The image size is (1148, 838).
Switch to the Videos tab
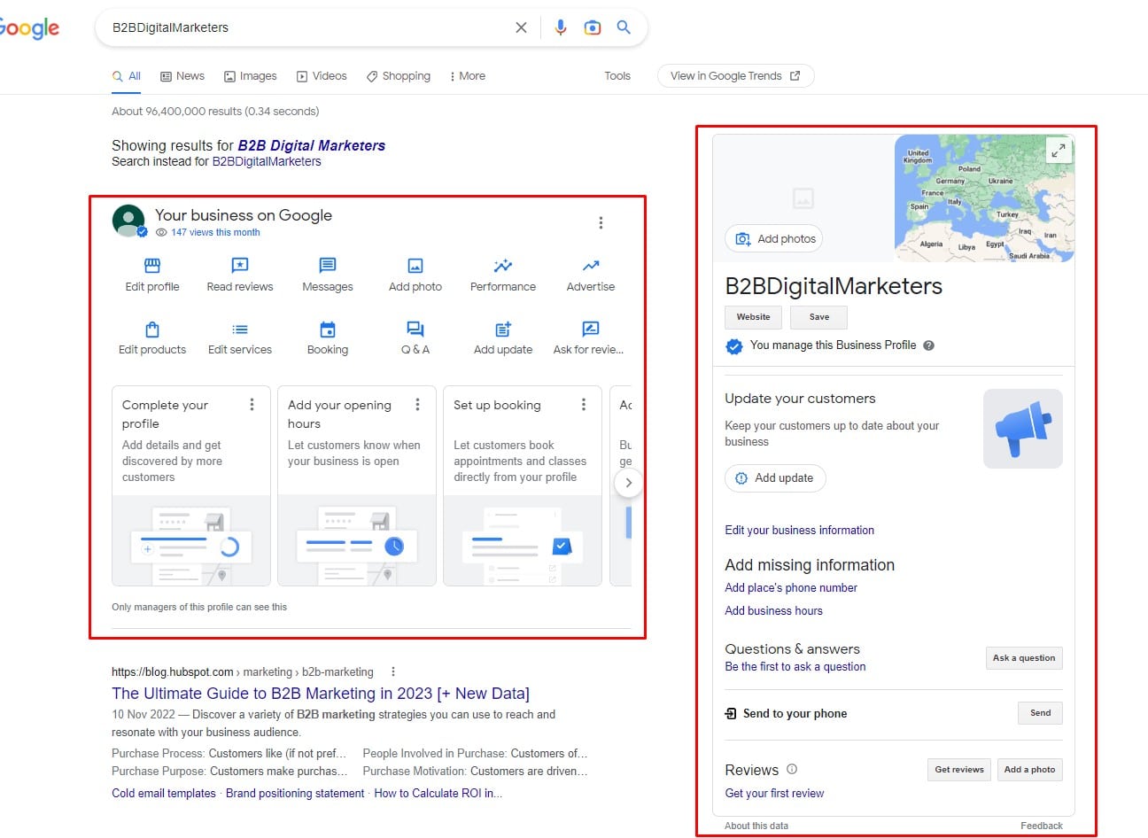pos(322,76)
